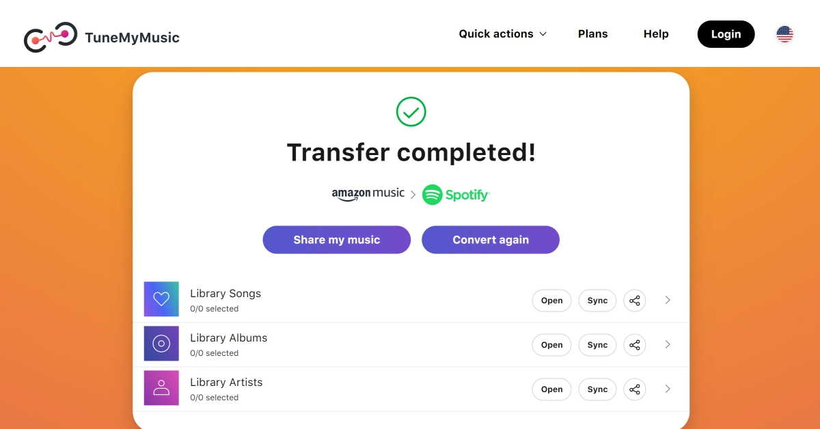
Task: Click the TuneMyMusic logo icon
Action: point(50,37)
